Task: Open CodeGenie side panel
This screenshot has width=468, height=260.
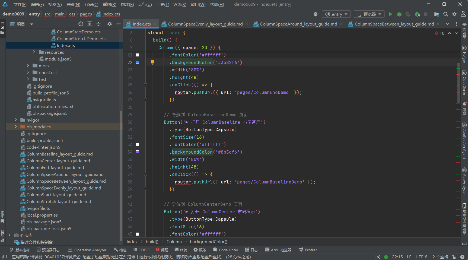Action: click(464, 83)
